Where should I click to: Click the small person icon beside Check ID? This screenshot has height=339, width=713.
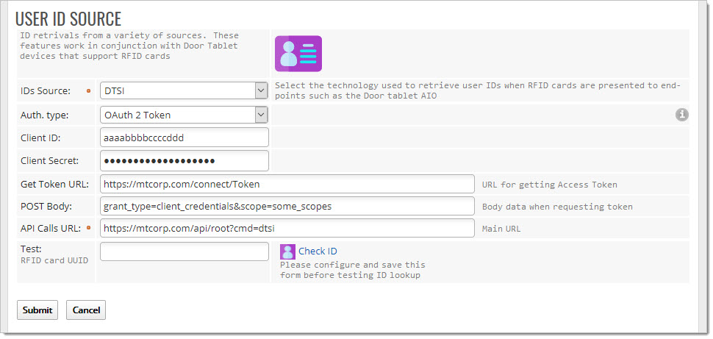point(287,251)
